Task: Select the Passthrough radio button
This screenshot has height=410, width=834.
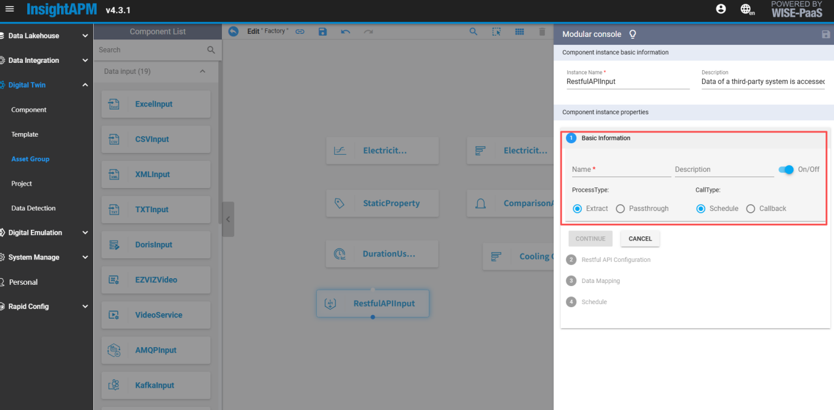Action: pos(621,209)
